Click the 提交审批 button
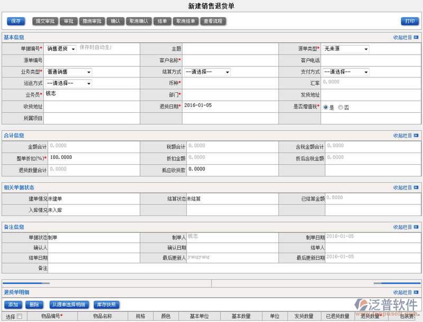423x322 pixels. click(x=45, y=21)
